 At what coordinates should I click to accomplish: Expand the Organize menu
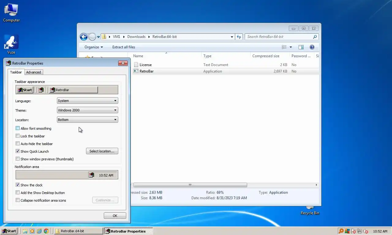click(x=94, y=47)
